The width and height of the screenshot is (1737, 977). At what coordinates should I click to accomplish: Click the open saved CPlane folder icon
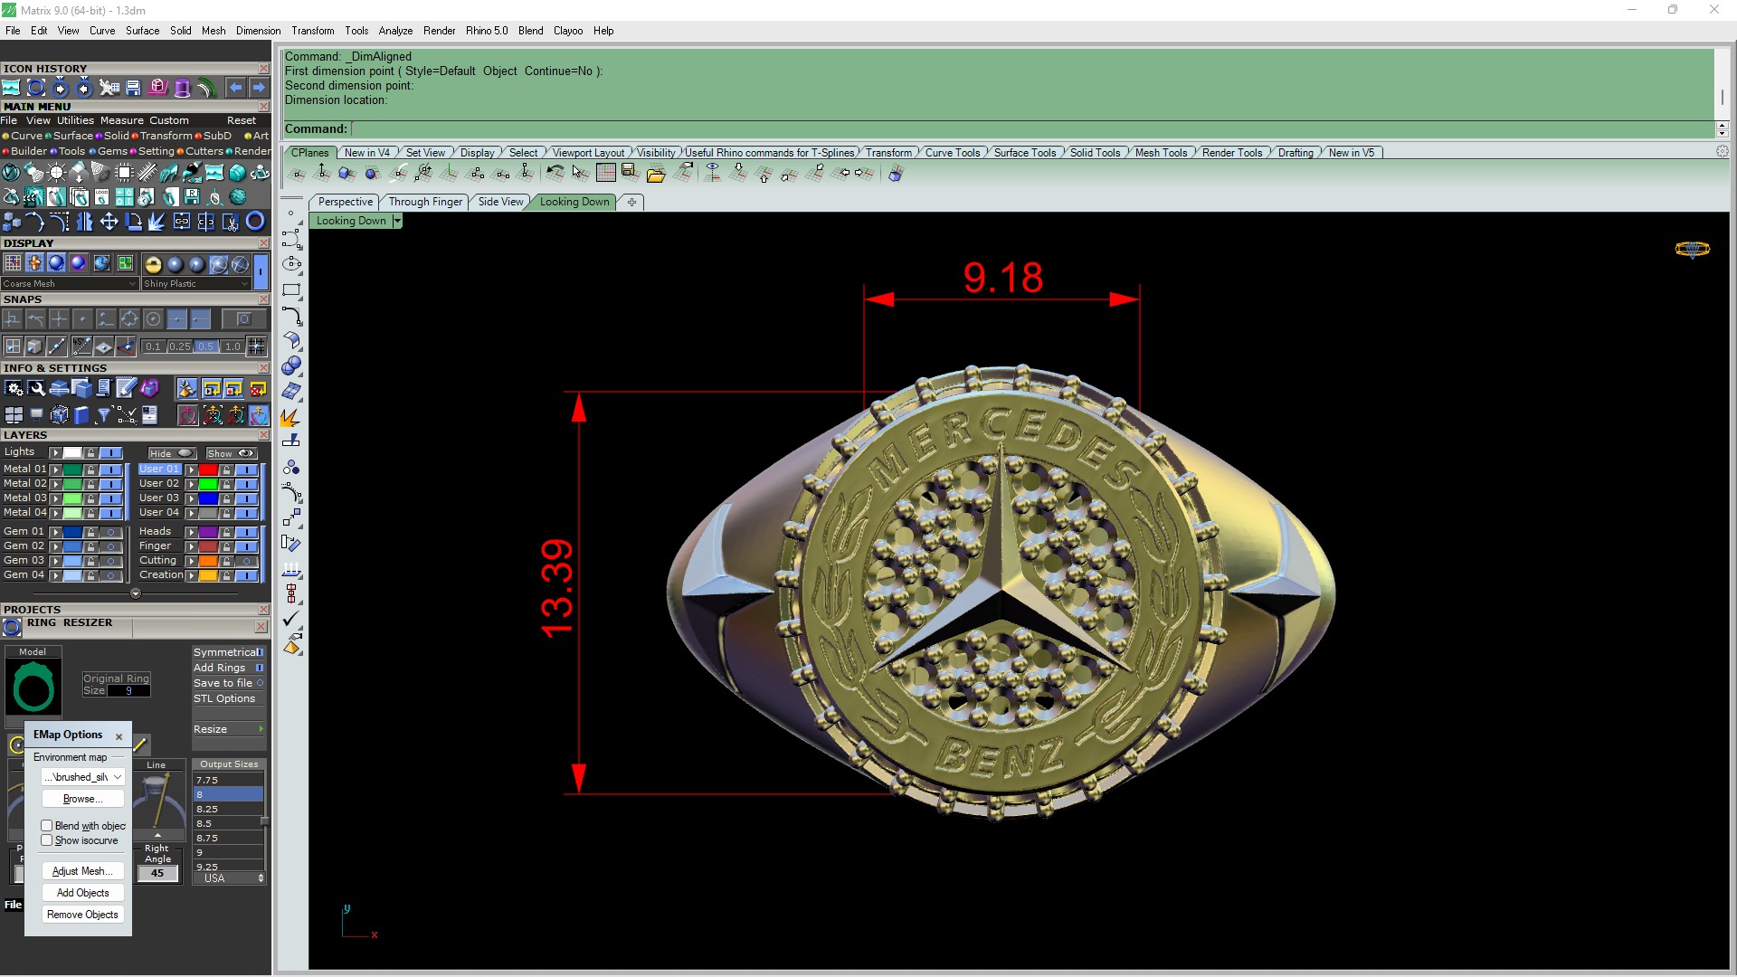[x=656, y=173]
